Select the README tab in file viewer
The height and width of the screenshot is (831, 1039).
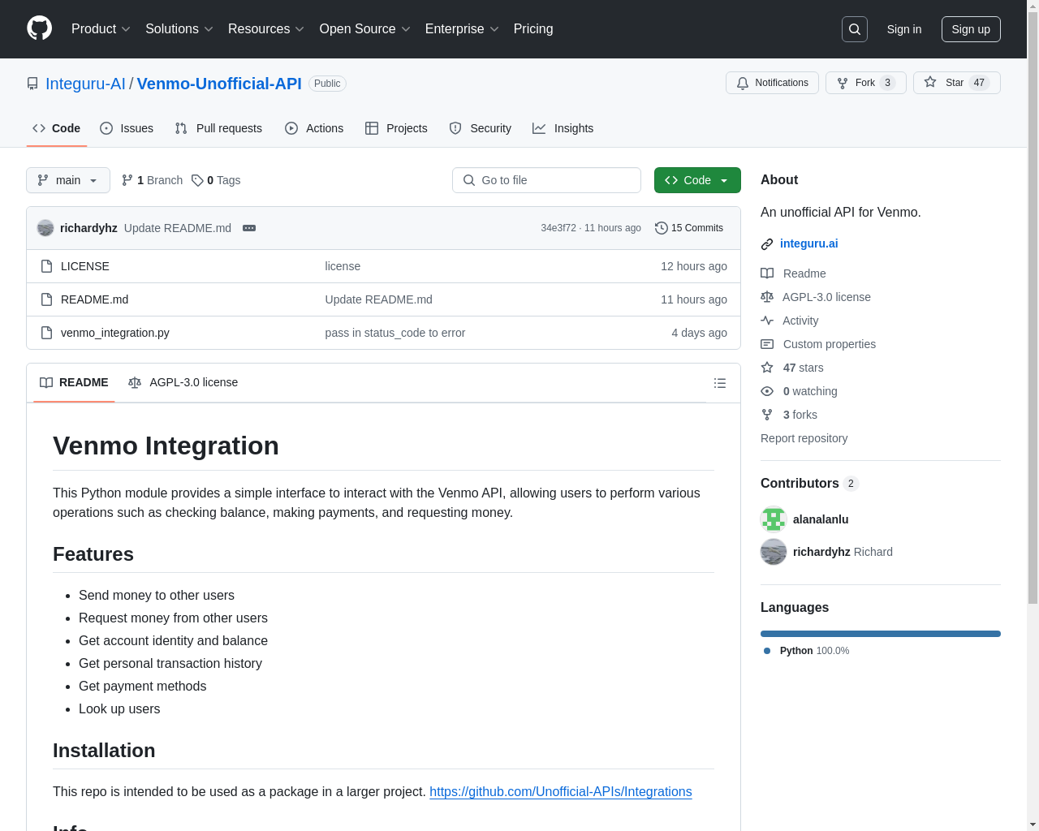pyautogui.click(x=74, y=382)
